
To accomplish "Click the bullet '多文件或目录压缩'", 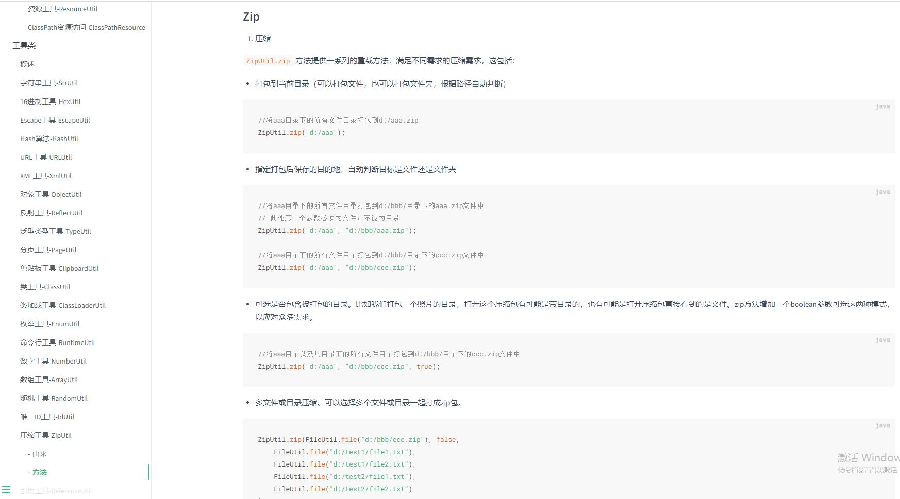I will coord(360,403).
